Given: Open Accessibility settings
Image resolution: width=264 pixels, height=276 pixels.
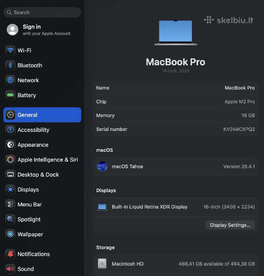Looking at the screenshot, I should 42,130.
